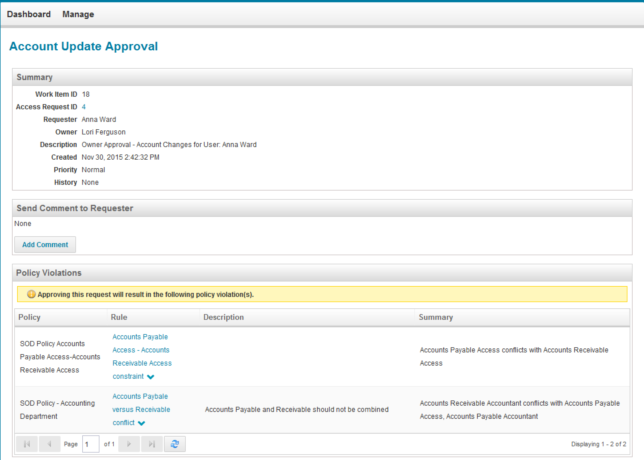This screenshot has width=644, height=460.
Task: Open Access Request ID 4 link
Action: pos(84,107)
